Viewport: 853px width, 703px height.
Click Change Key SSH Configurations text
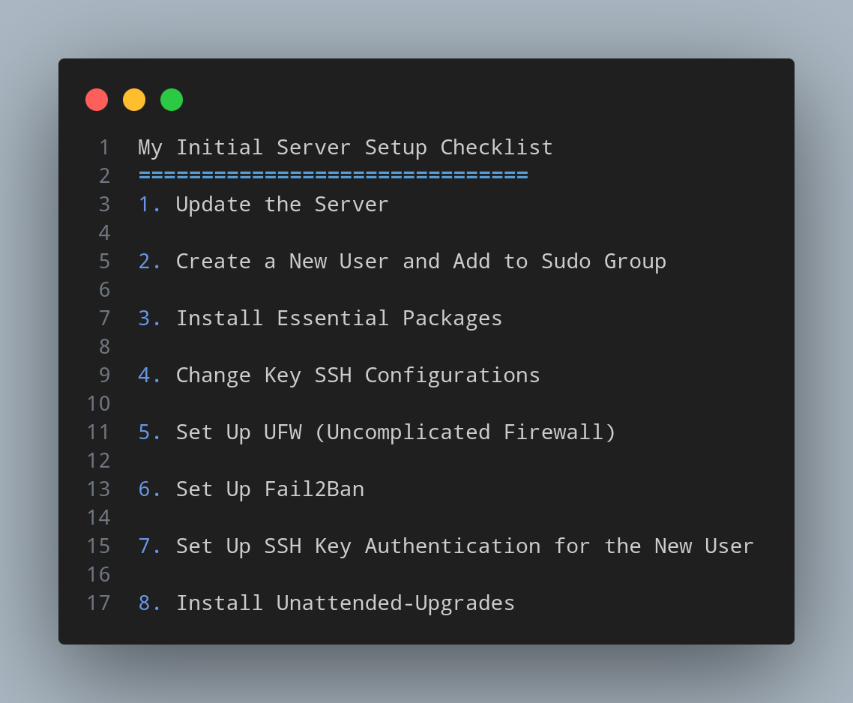(x=358, y=375)
